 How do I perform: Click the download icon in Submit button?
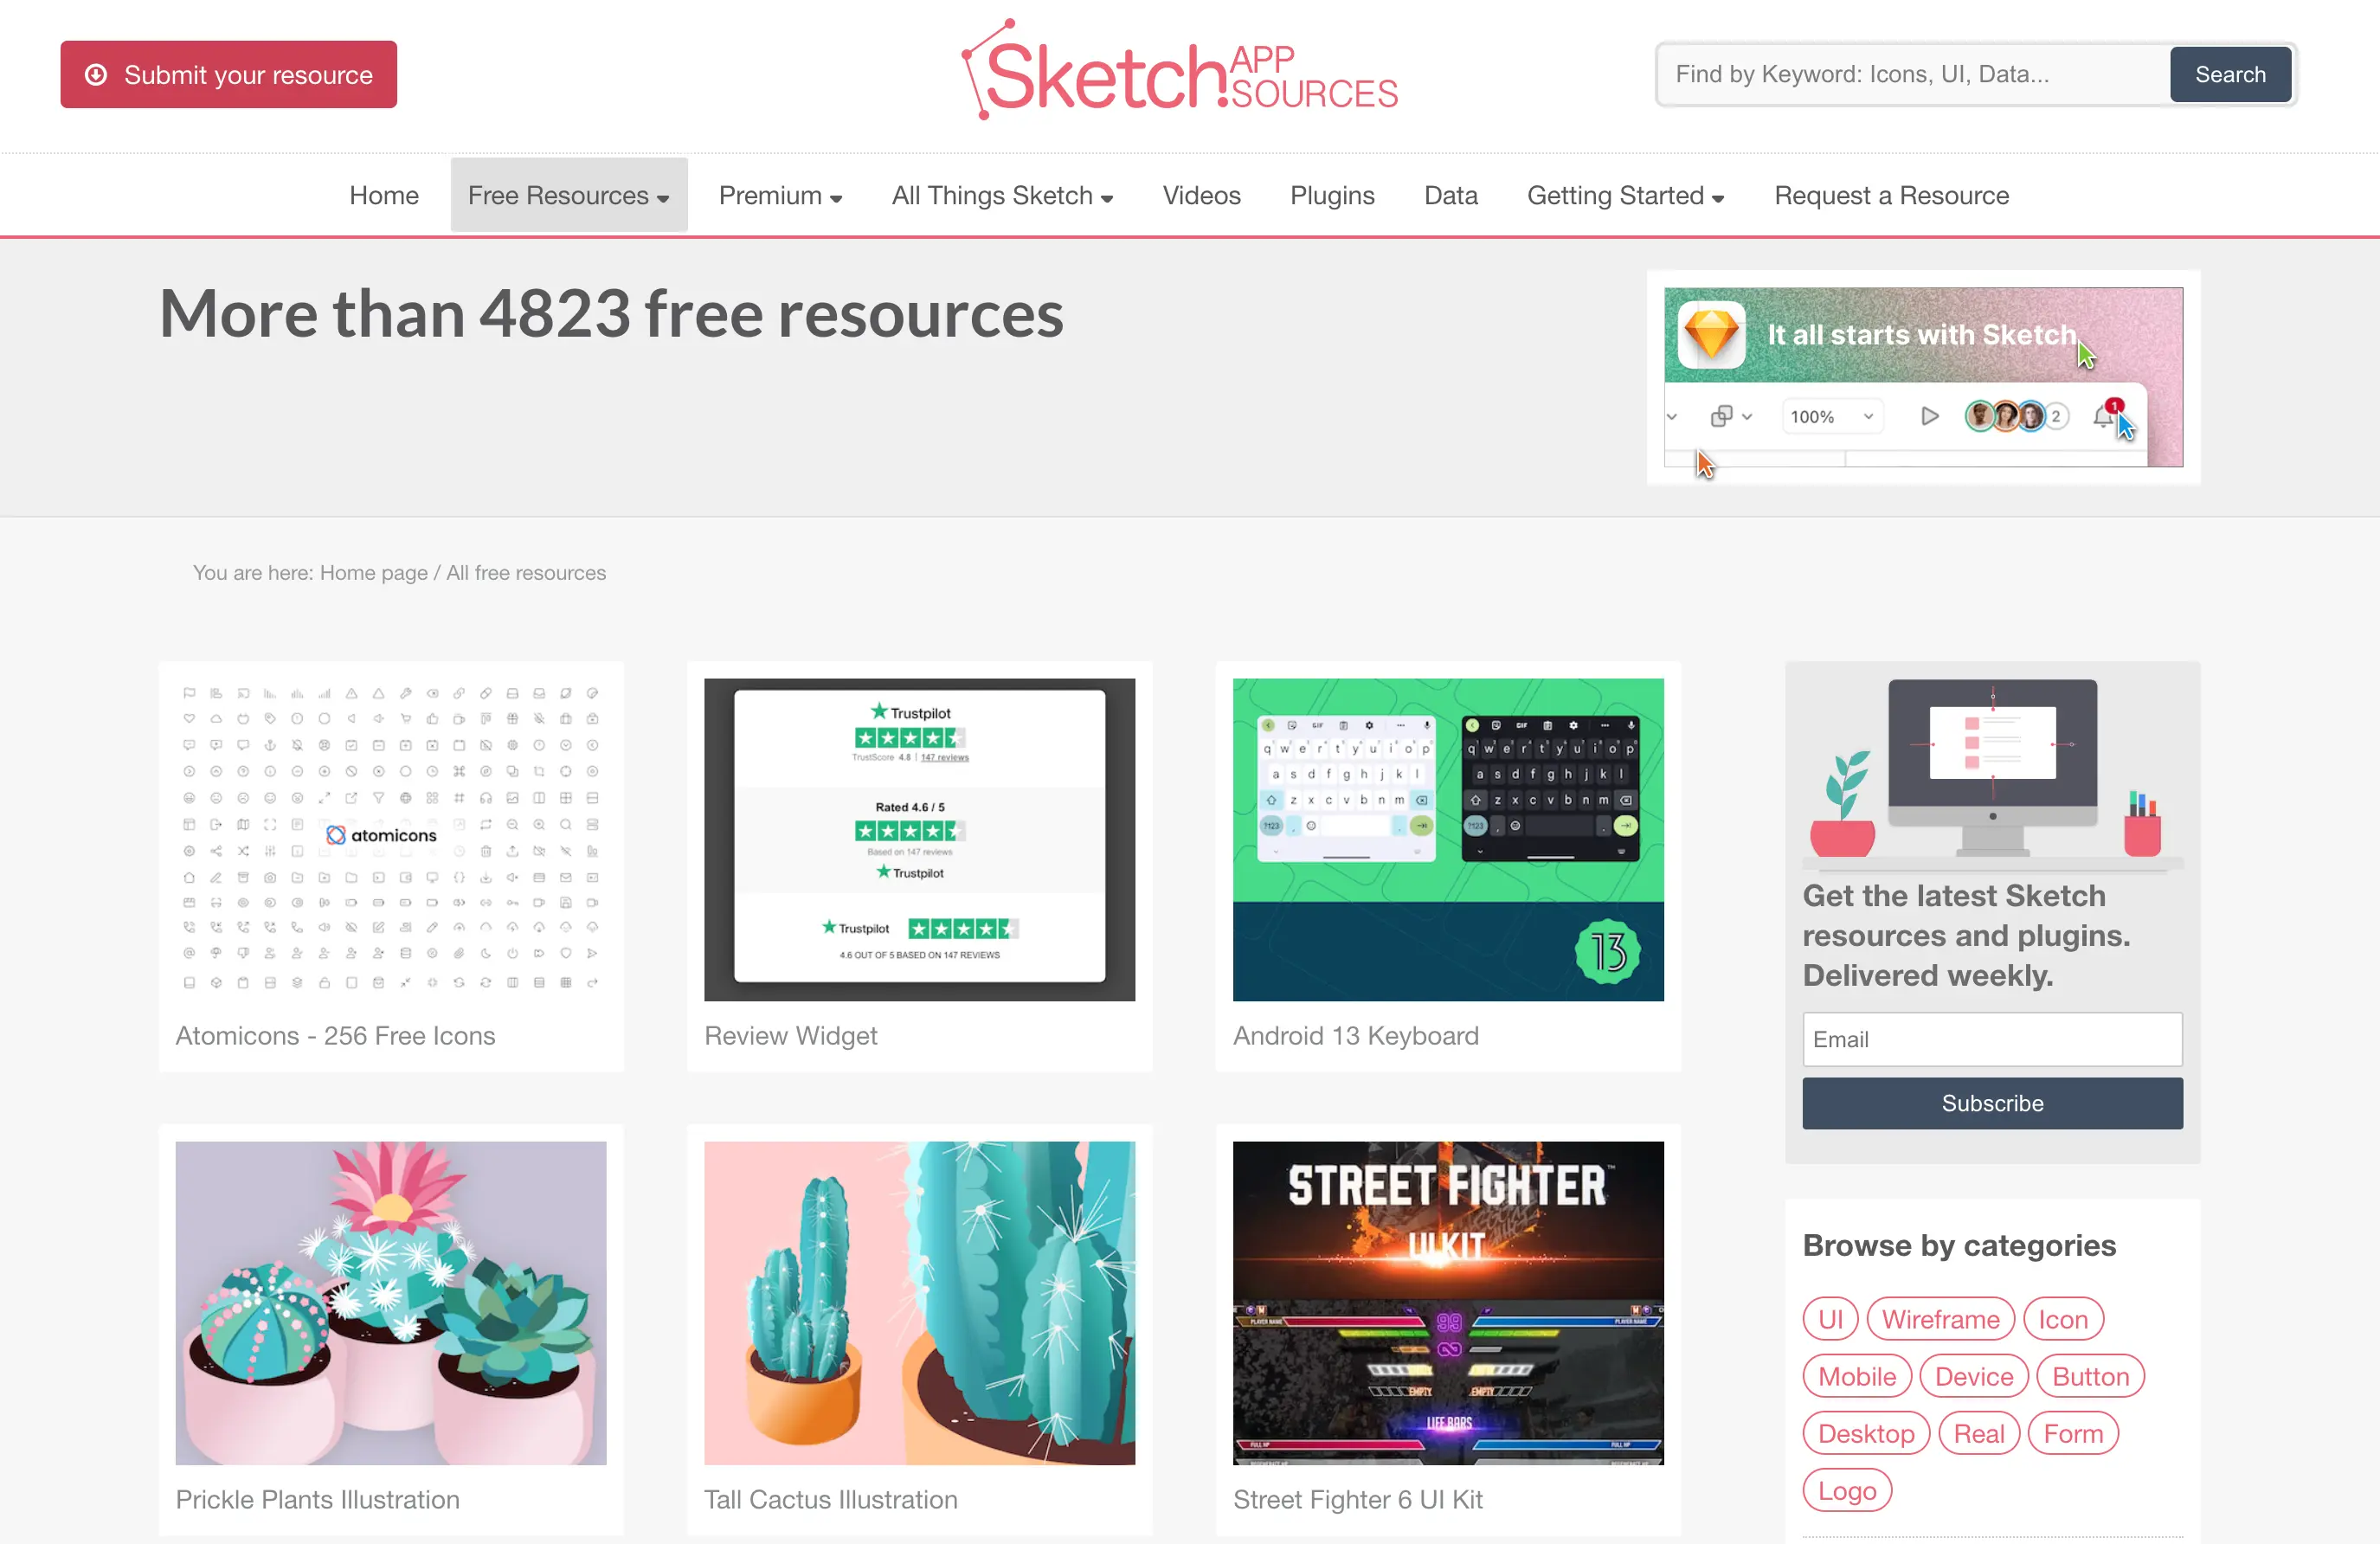coord(96,75)
